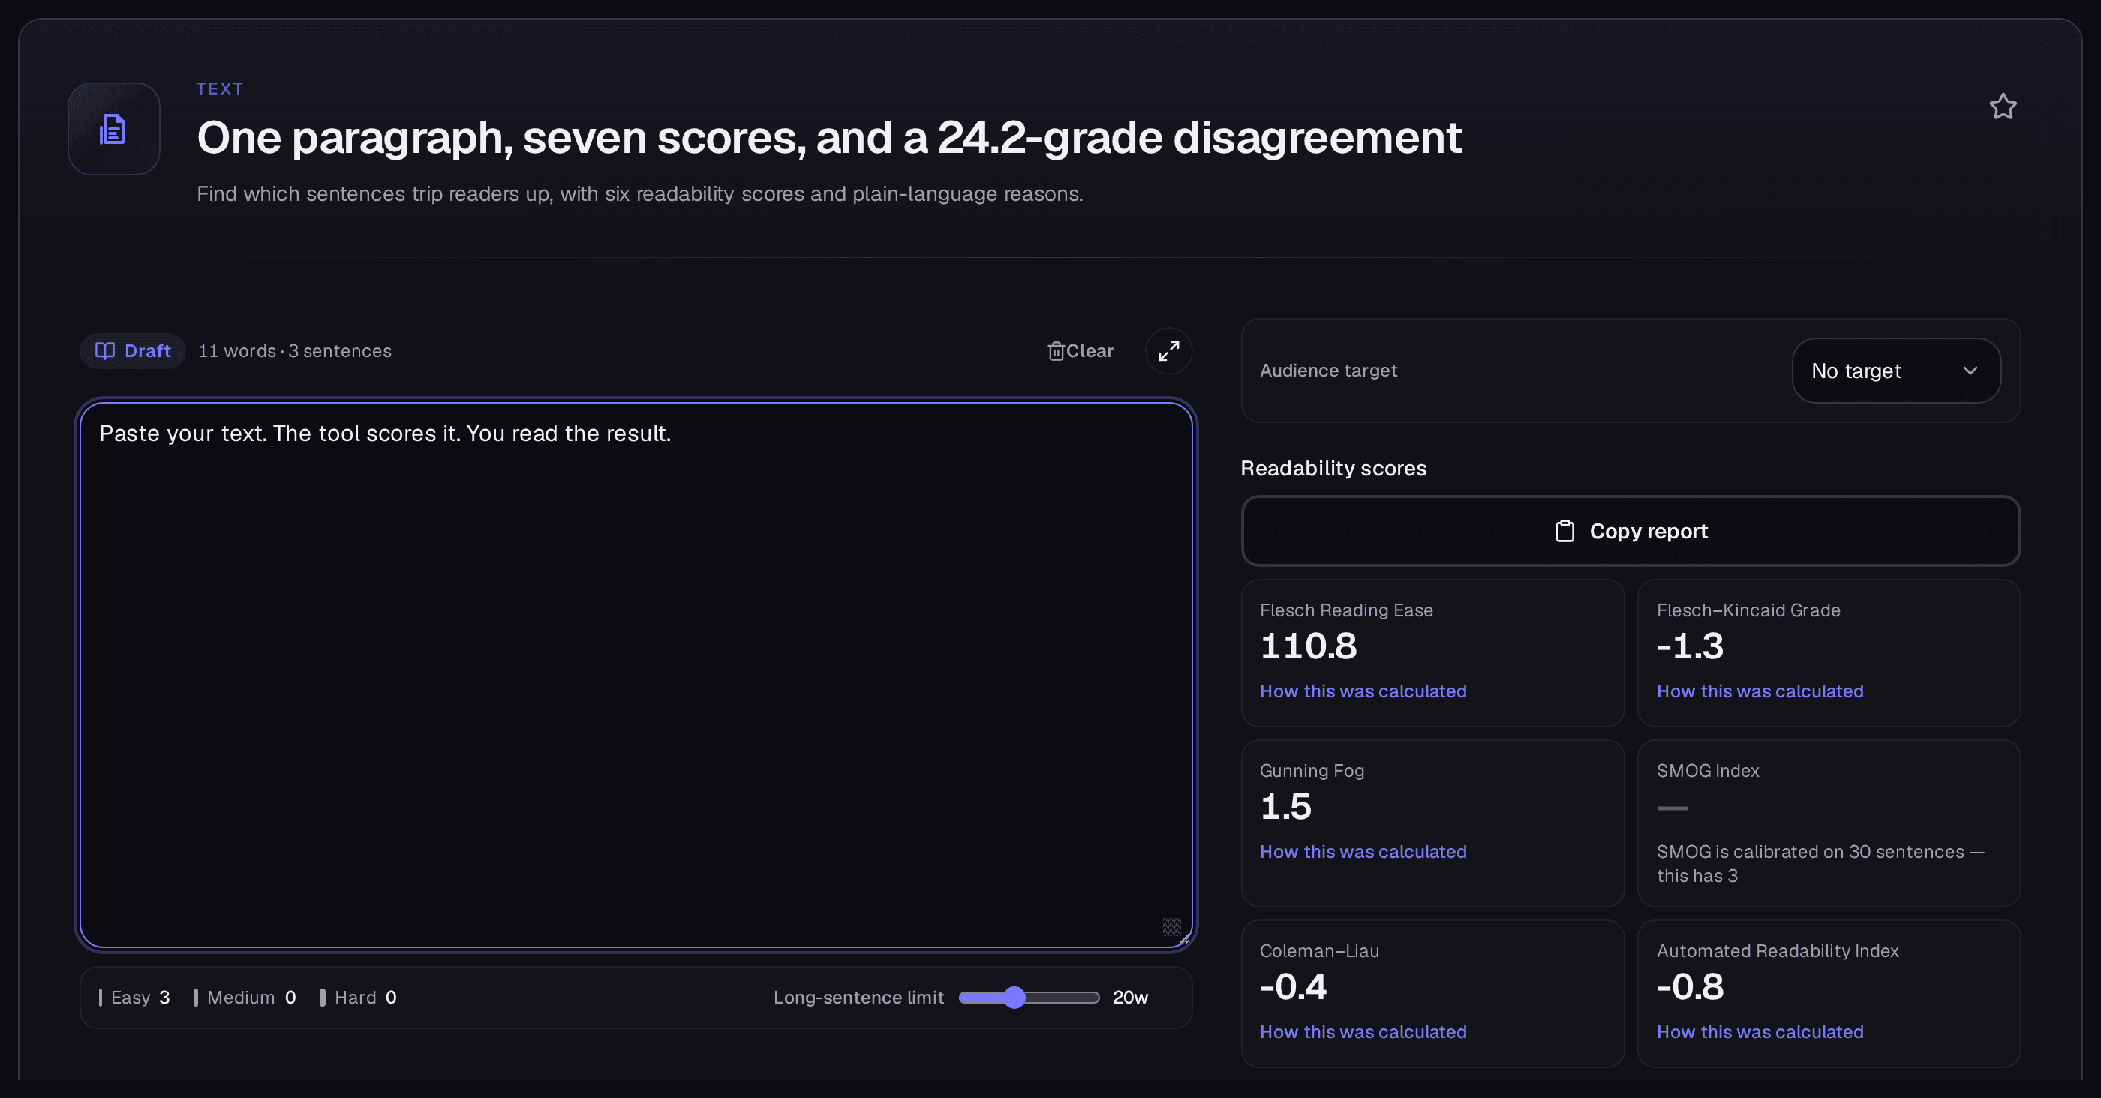Open Flesch Reading Ease calculation details

coord(1363,691)
